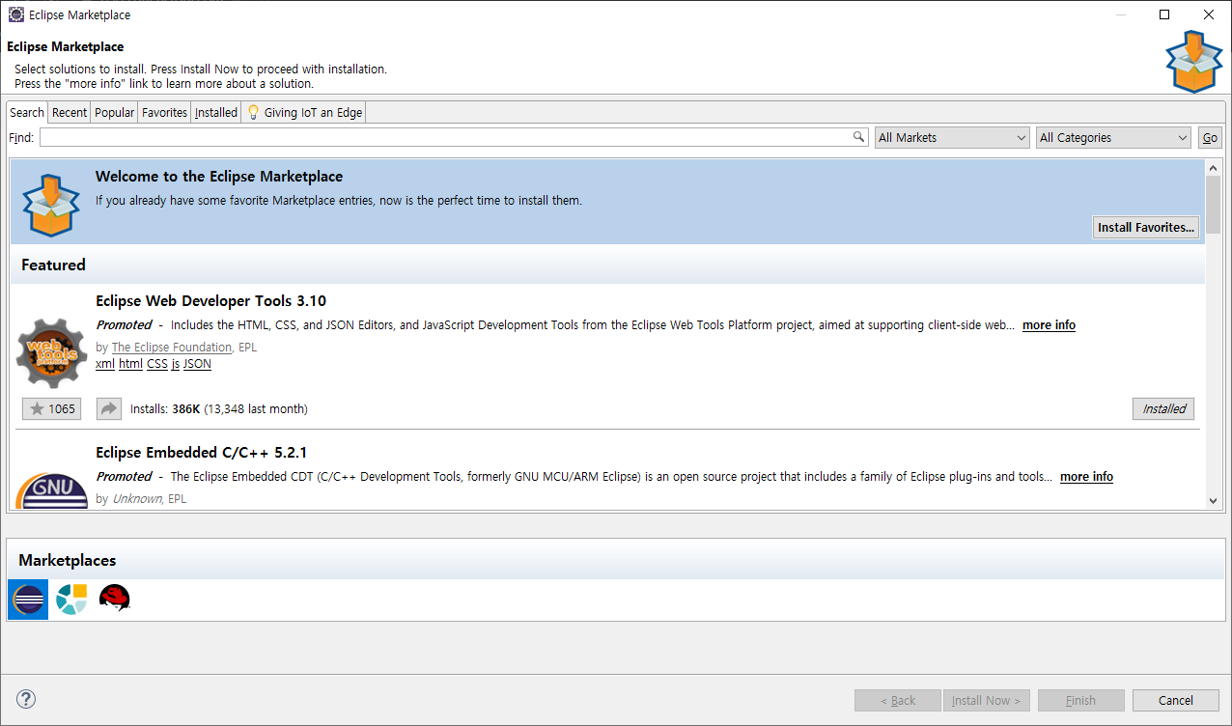Open the Giving IoT an Edge tab

[304, 112]
